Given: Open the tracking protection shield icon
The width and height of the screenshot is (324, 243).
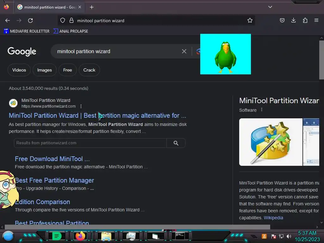Looking at the screenshot, I should (63, 21).
